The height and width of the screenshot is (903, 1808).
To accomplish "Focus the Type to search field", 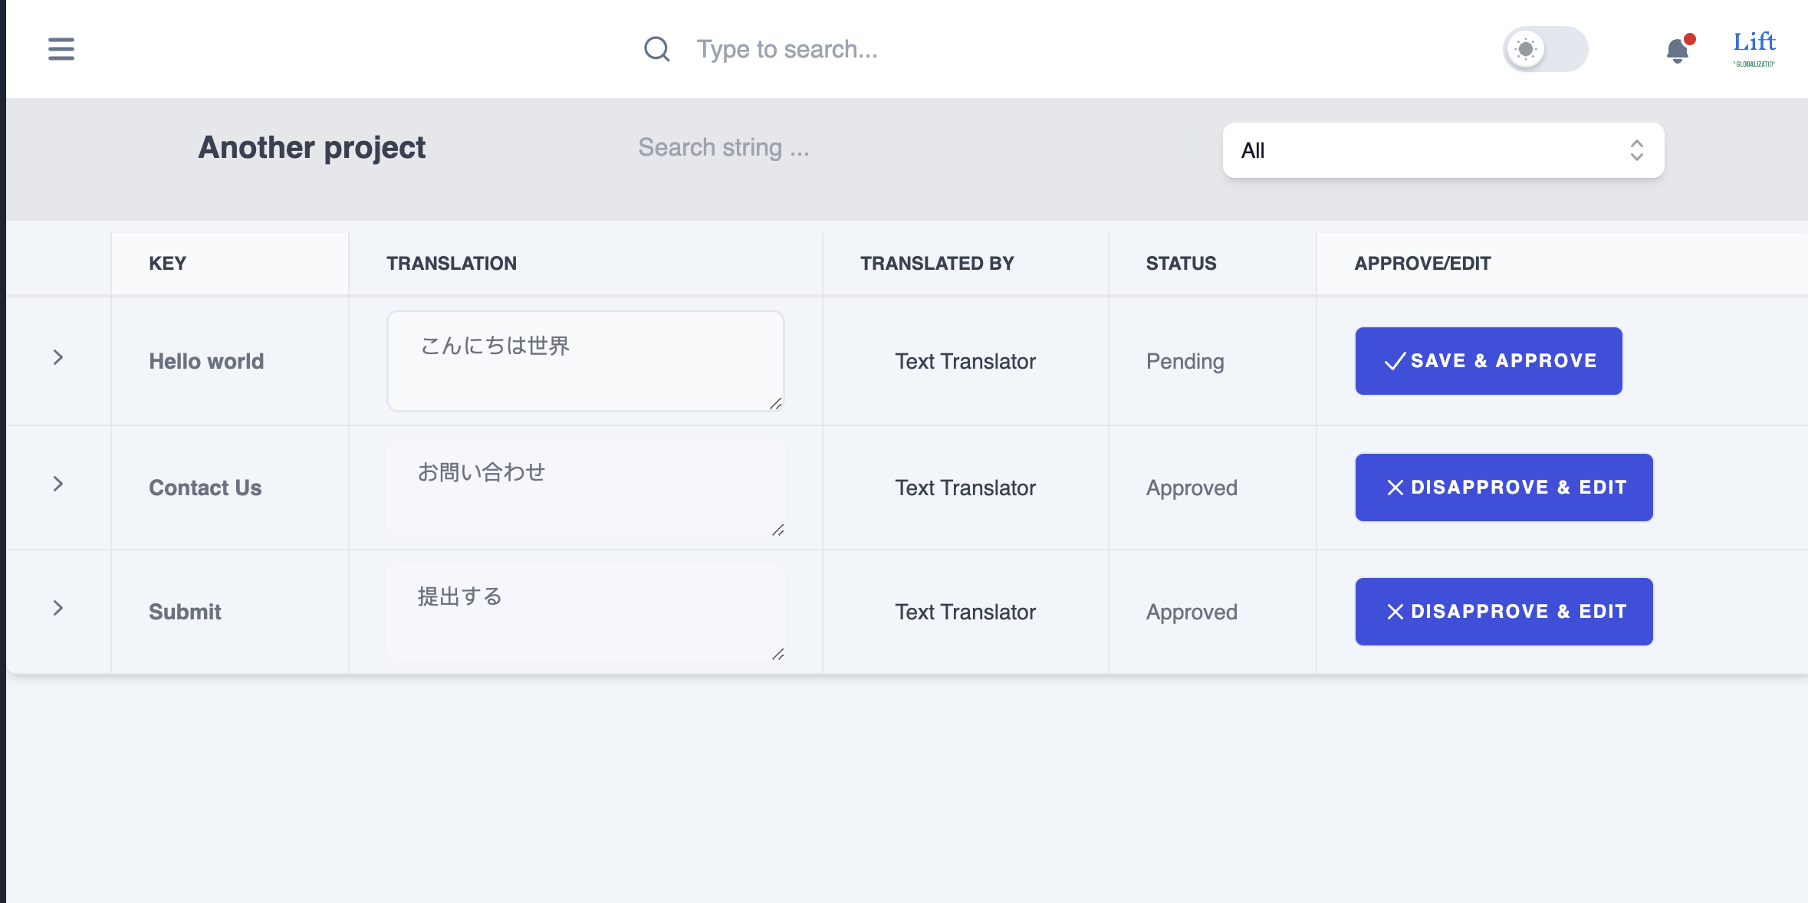I will tap(787, 49).
